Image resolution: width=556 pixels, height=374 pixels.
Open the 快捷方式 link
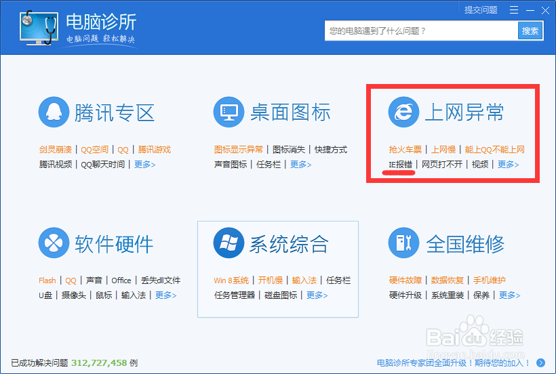coord(331,150)
